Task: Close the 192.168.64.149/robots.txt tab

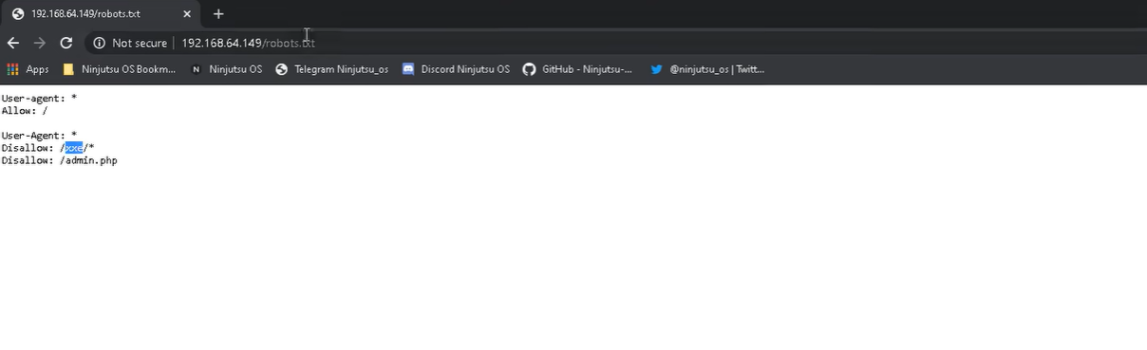Action: (x=187, y=14)
